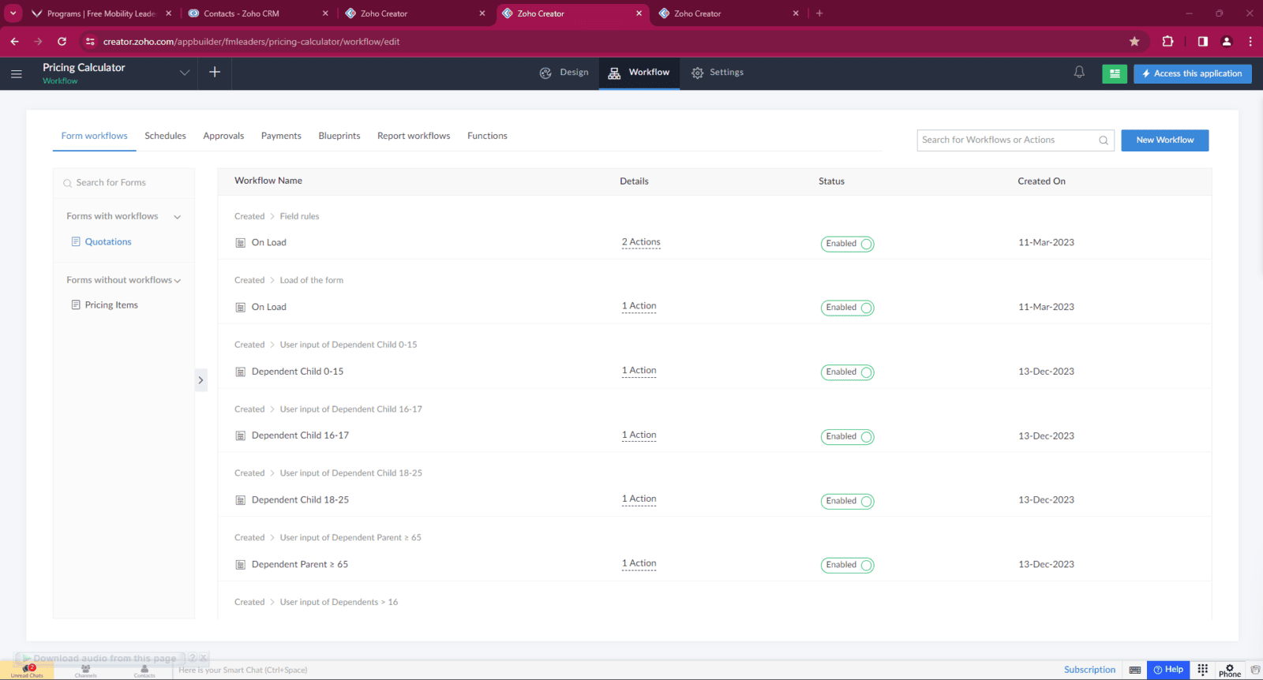The height and width of the screenshot is (680, 1263).
Task: Toggle Enabled status for Dependent Child 0-15
Action: pos(848,372)
